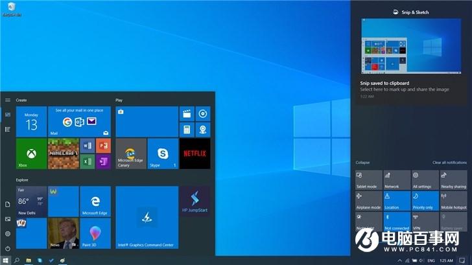Toggle the Mobile hotspot quick action
The image size is (472, 265).
click(x=453, y=201)
